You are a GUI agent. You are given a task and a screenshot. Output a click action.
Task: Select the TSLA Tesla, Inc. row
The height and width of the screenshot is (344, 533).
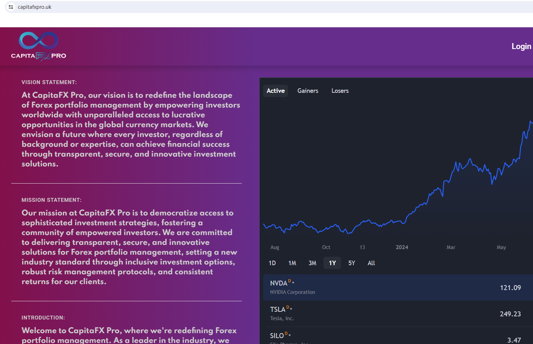[x=398, y=314]
